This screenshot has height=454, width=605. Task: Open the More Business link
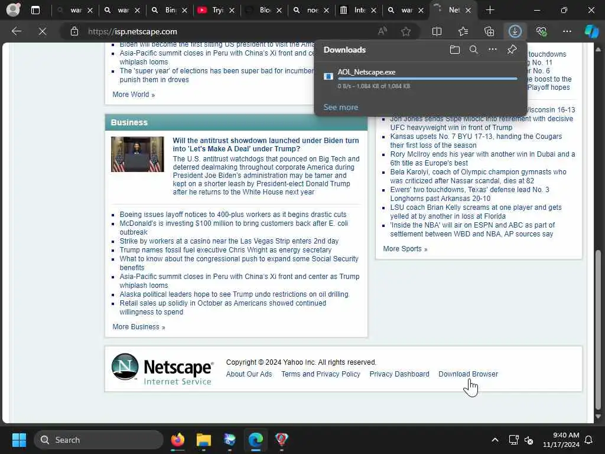tap(138, 327)
